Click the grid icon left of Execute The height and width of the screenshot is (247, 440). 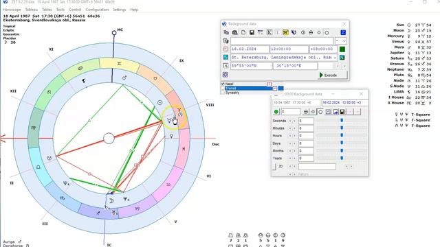225,75
